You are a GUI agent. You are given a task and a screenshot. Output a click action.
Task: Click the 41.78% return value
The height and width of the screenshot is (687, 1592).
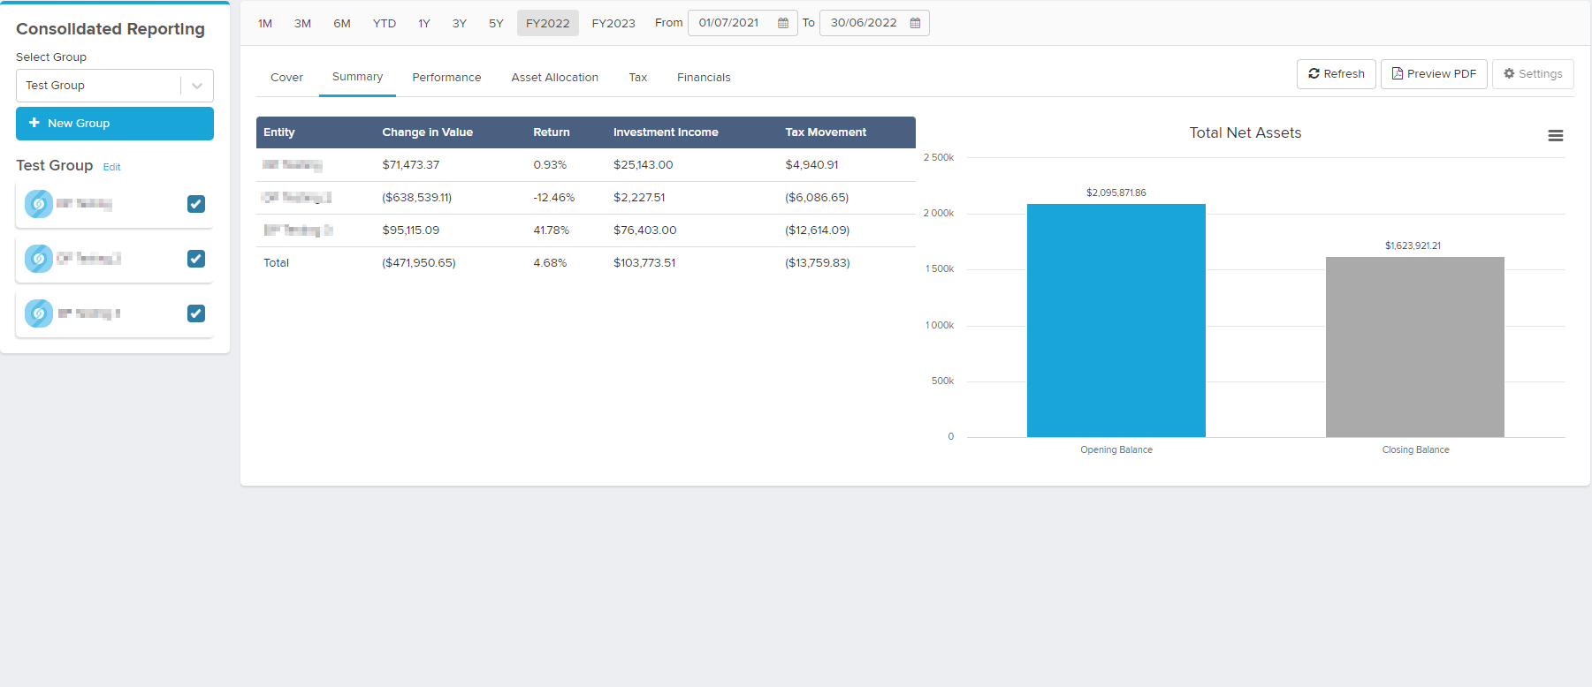click(x=552, y=230)
